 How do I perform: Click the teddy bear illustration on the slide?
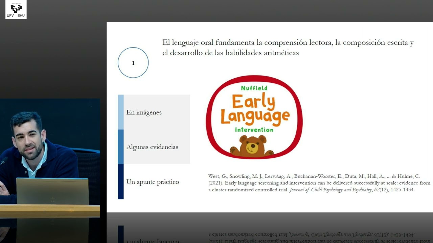point(252,146)
